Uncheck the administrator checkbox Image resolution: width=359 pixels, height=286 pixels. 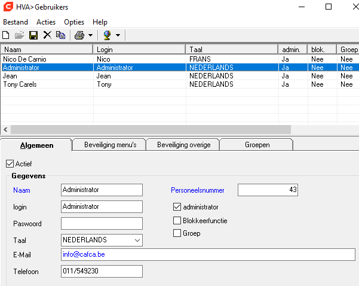pyautogui.click(x=177, y=207)
